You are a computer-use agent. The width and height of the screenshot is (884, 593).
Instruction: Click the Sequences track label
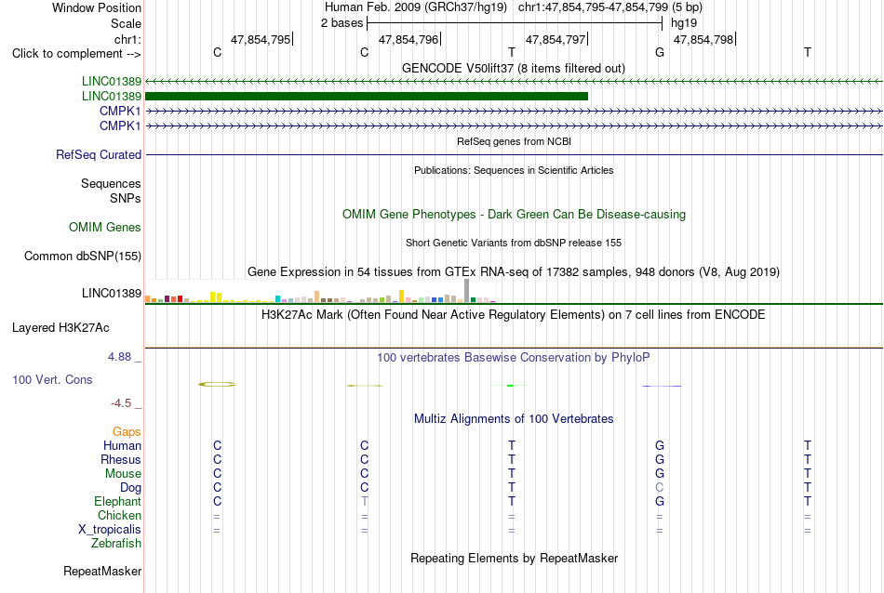click(111, 184)
